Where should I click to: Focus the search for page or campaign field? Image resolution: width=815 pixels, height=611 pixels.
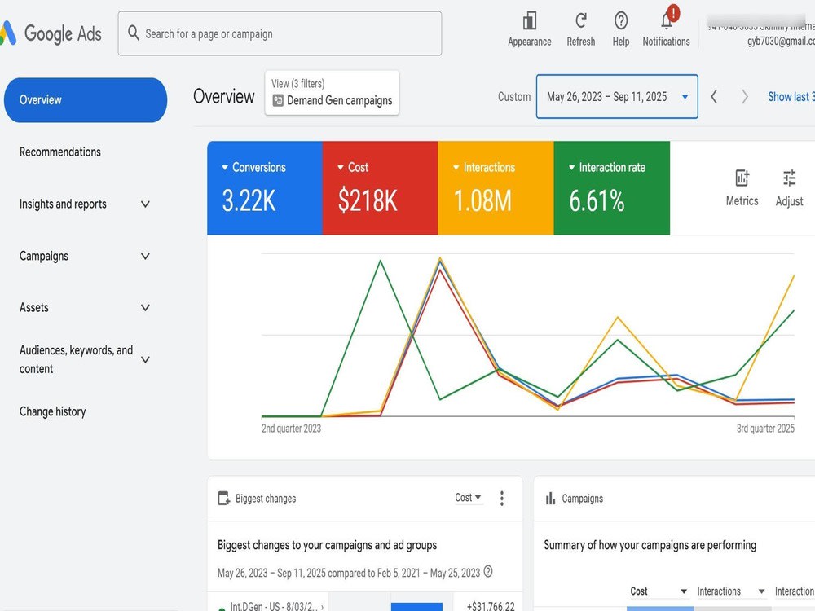point(280,33)
